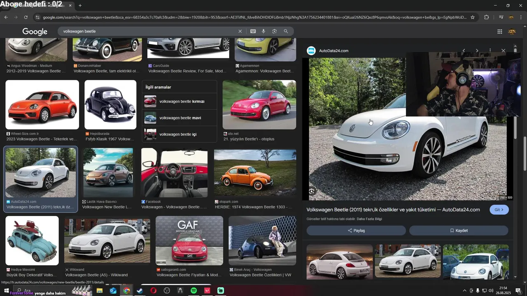The height and width of the screenshot is (296, 527).
Task: Open Outlook from the taskbar
Action: [x=113, y=291]
